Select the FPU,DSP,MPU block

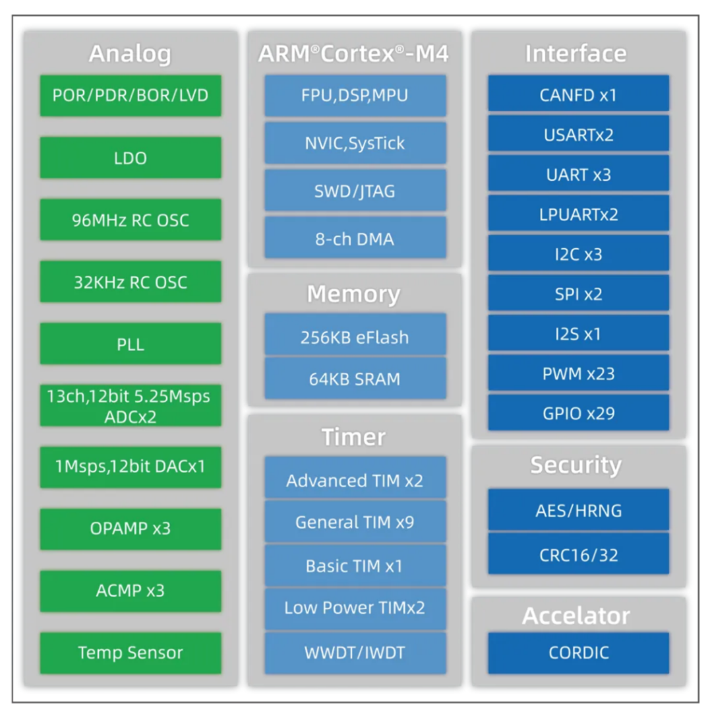click(355, 96)
